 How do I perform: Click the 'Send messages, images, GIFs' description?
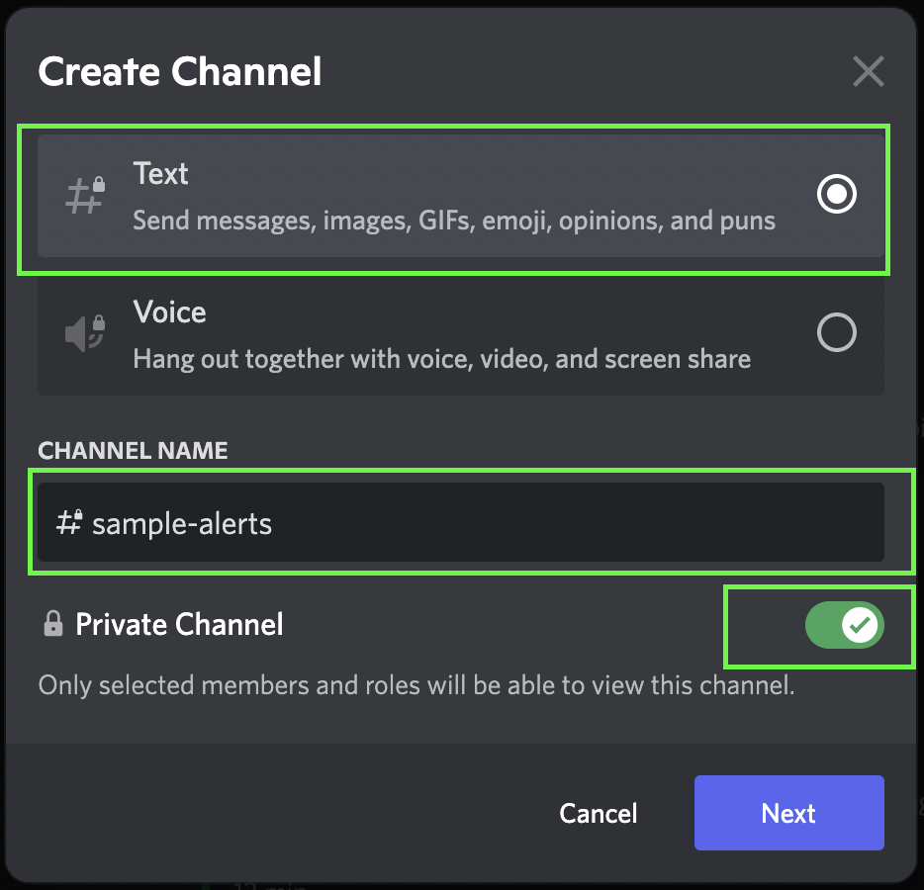tap(454, 221)
